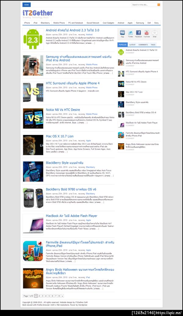Viewport: 183px width, 316px height.
Task: Switch to the TAGS sidebar tab
Action: coord(153,45)
